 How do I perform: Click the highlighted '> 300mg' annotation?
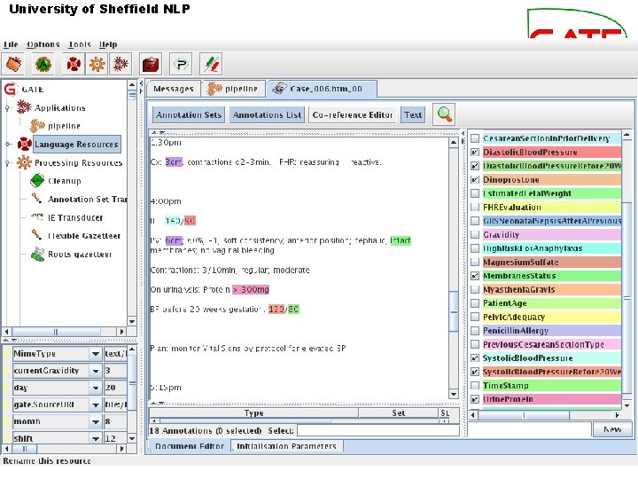click(251, 289)
